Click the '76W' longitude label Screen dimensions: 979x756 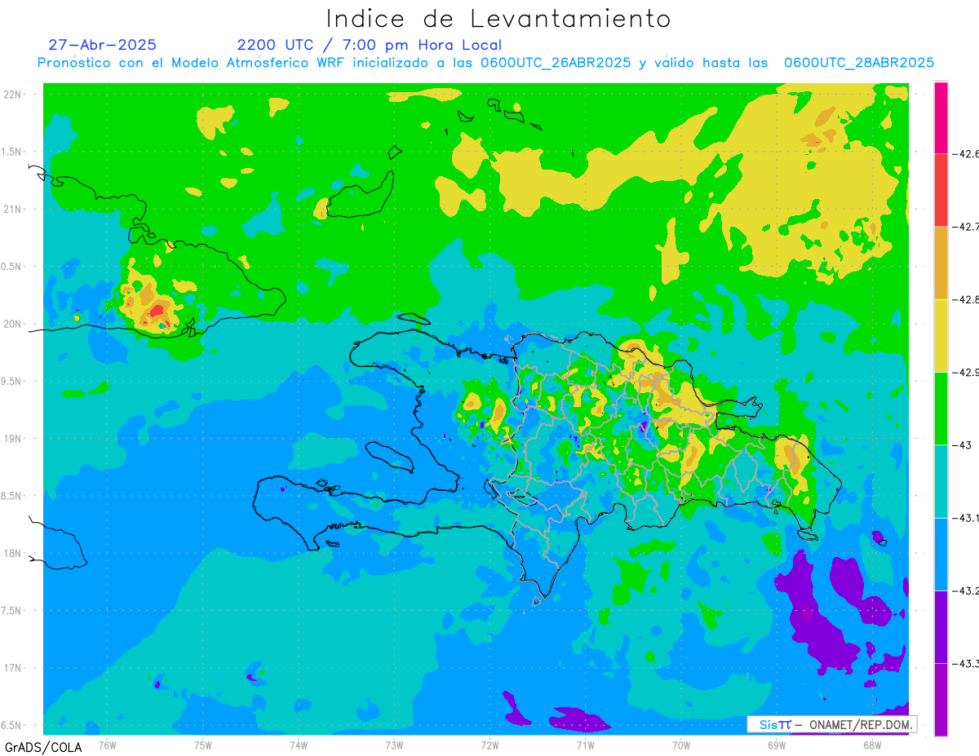pos(107,745)
